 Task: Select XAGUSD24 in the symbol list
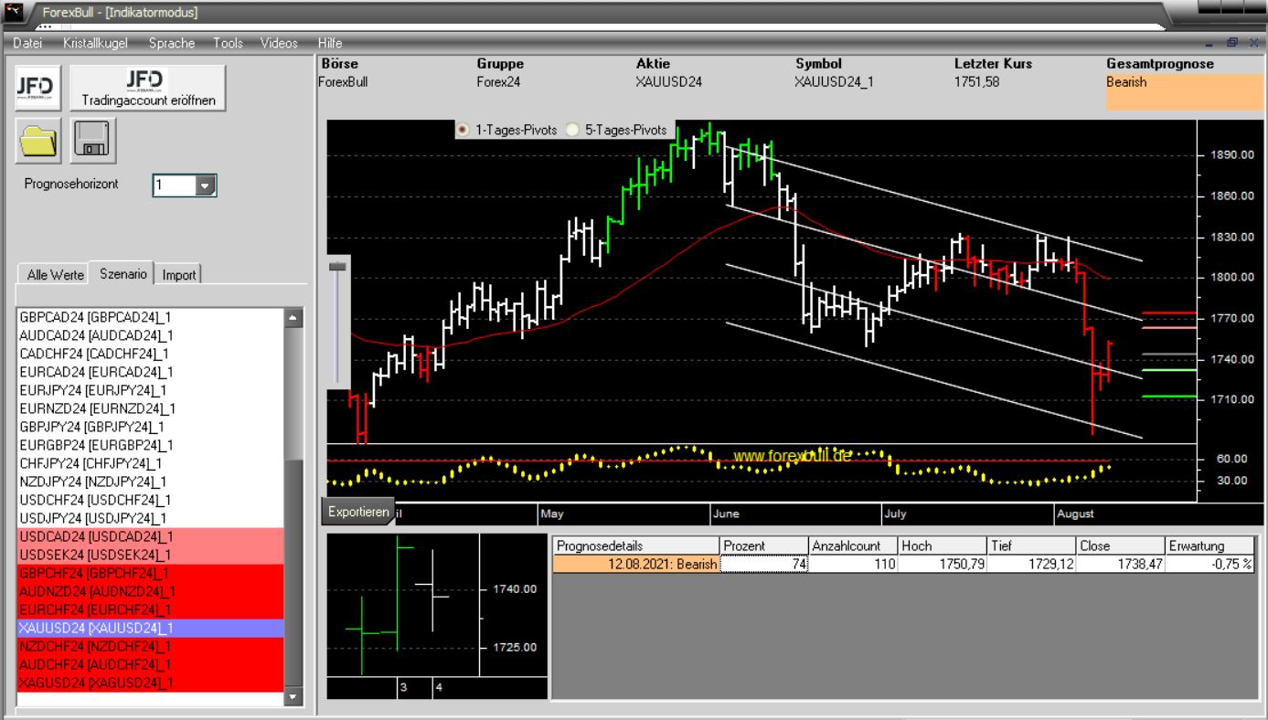tap(151, 683)
